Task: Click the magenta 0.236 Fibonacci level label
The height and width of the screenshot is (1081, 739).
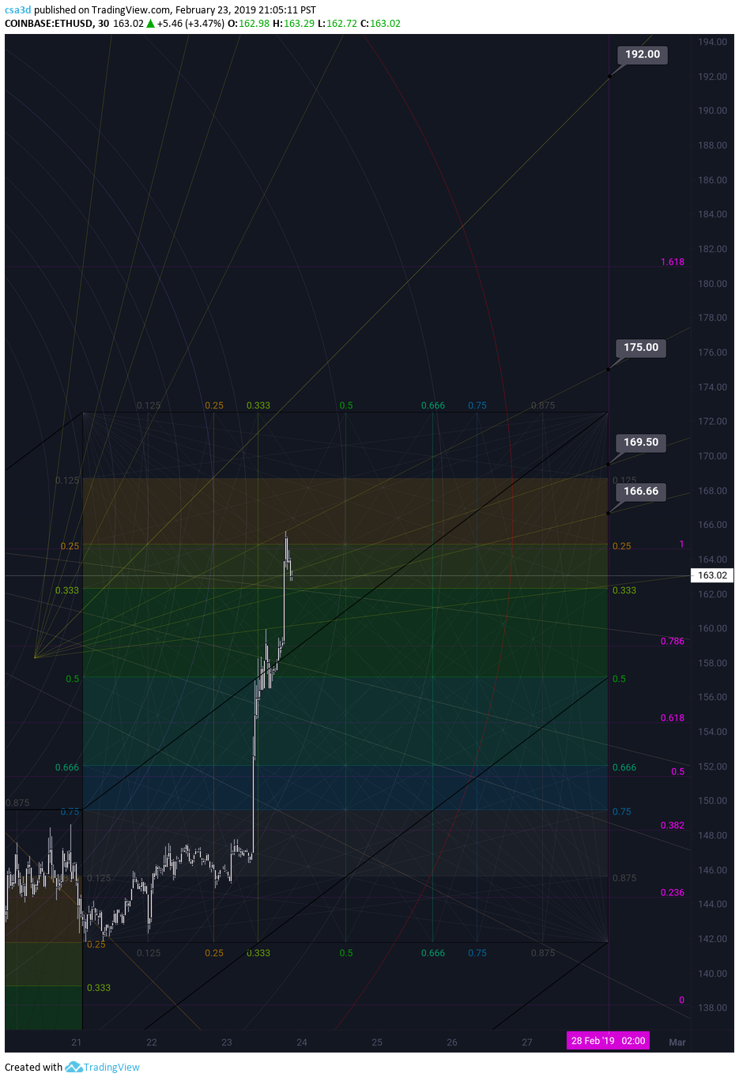Action: pos(673,893)
